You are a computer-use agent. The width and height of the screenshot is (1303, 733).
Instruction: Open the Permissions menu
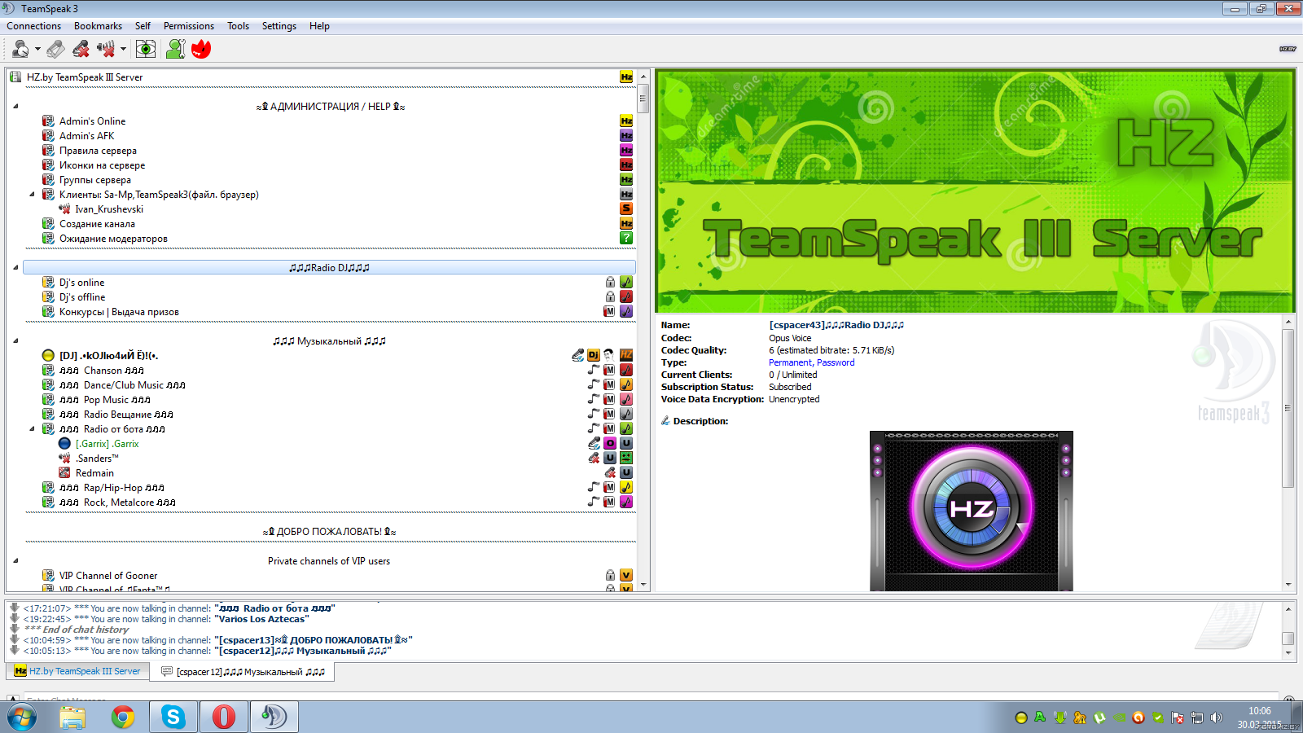tap(189, 26)
